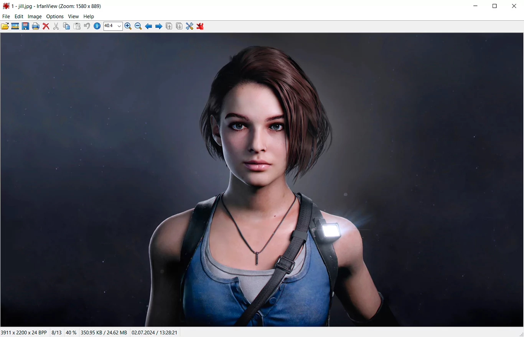Select the next page icon

(179, 26)
